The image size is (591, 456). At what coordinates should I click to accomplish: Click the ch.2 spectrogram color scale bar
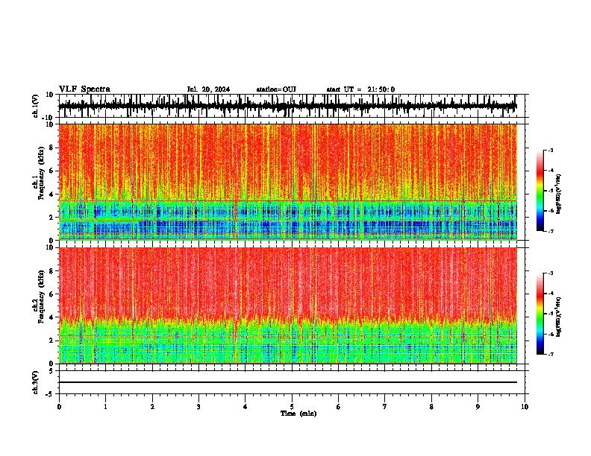[x=540, y=314]
